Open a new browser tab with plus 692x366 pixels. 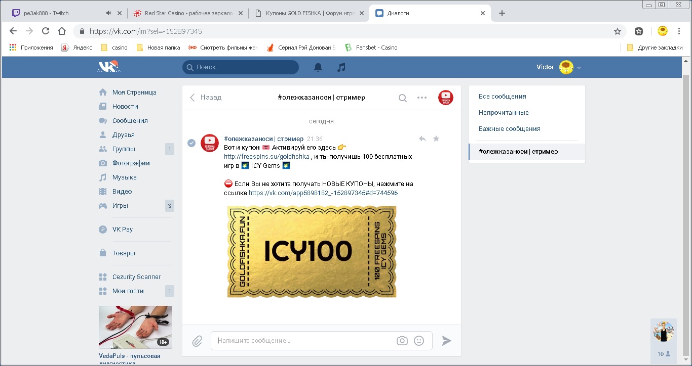pyautogui.click(x=502, y=13)
